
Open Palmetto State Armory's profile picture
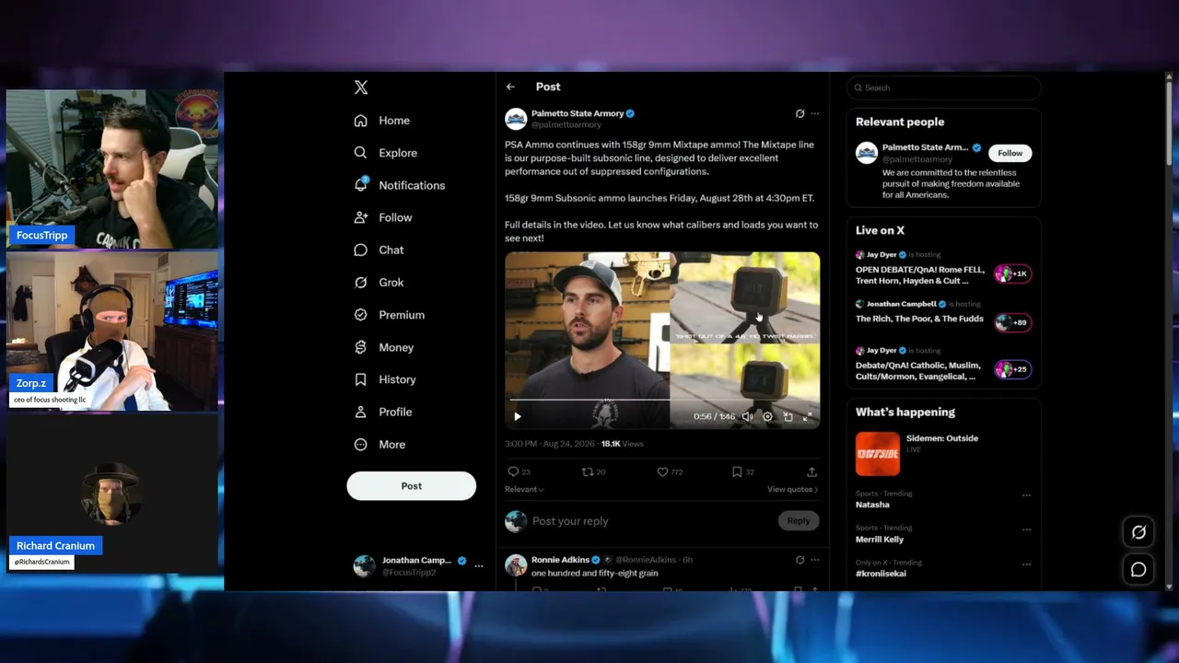[x=516, y=119]
